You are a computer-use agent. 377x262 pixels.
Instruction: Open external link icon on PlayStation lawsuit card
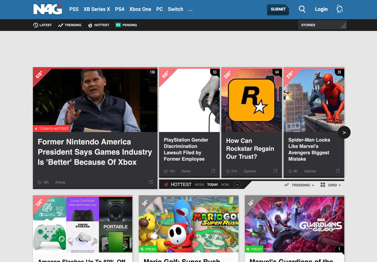point(213,171)
